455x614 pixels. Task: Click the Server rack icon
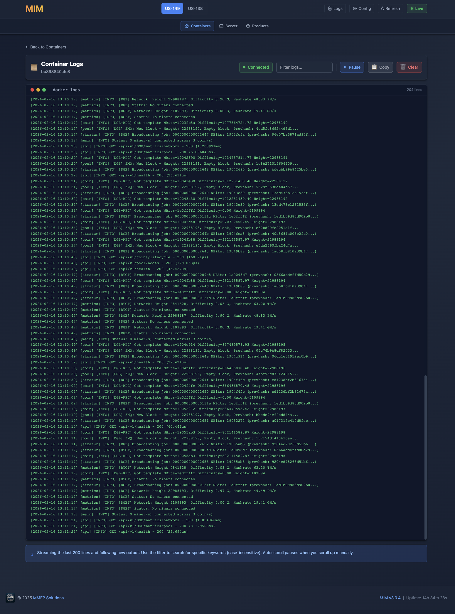(221, 26)
